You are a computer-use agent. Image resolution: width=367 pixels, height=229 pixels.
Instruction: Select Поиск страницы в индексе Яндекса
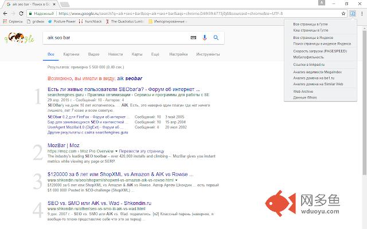322,44
